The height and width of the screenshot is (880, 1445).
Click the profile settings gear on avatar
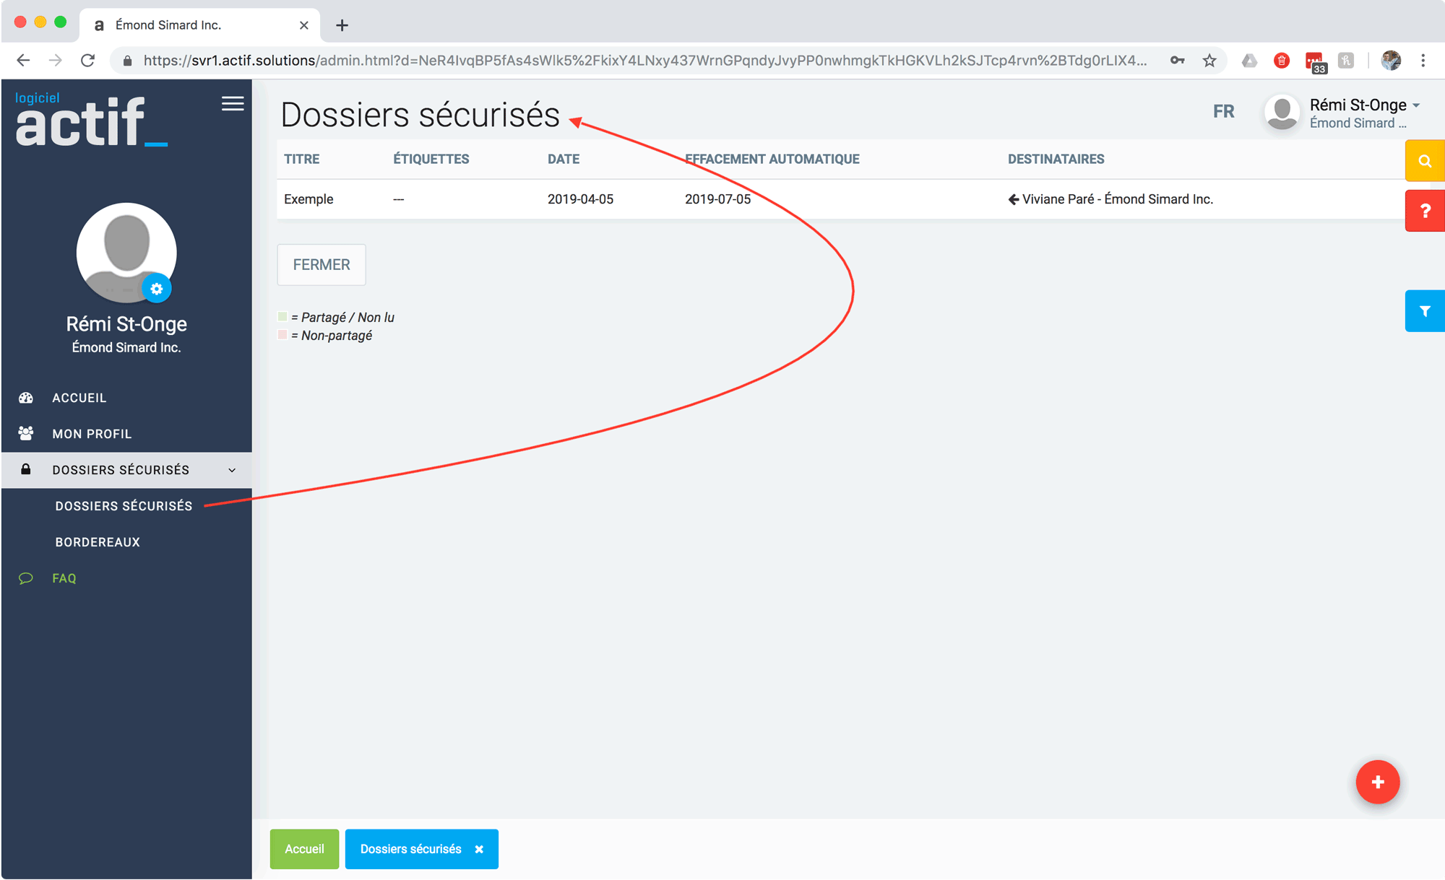pyautogui.click(x=157, y=289)
